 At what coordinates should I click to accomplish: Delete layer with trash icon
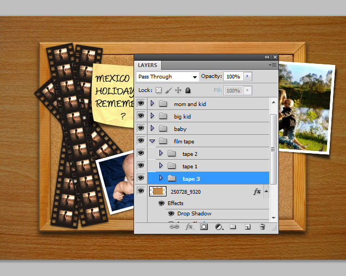coord(262,227)
